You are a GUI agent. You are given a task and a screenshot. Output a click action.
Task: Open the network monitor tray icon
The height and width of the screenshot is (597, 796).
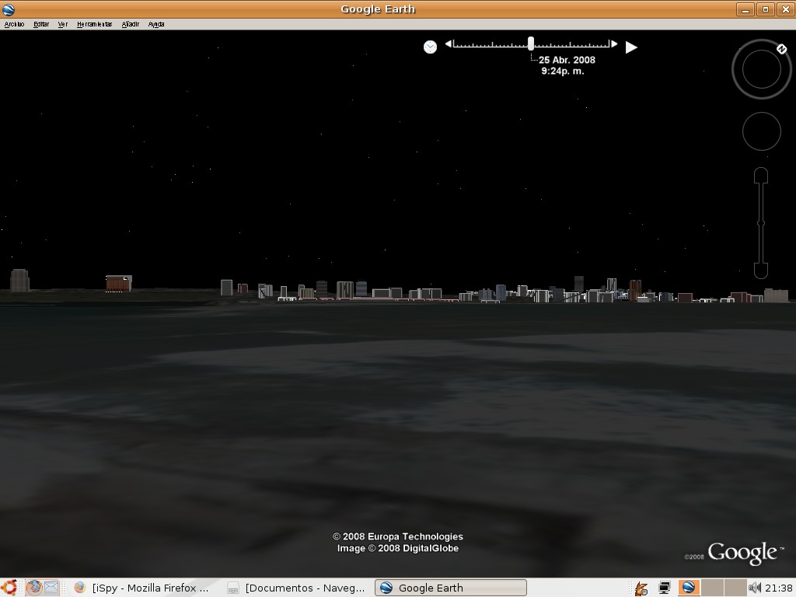664,588
